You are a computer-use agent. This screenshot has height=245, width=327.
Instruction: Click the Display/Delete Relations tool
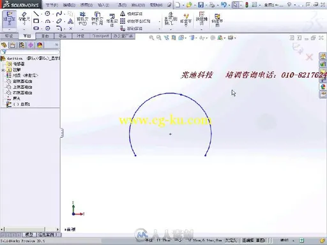click(171, 19)
